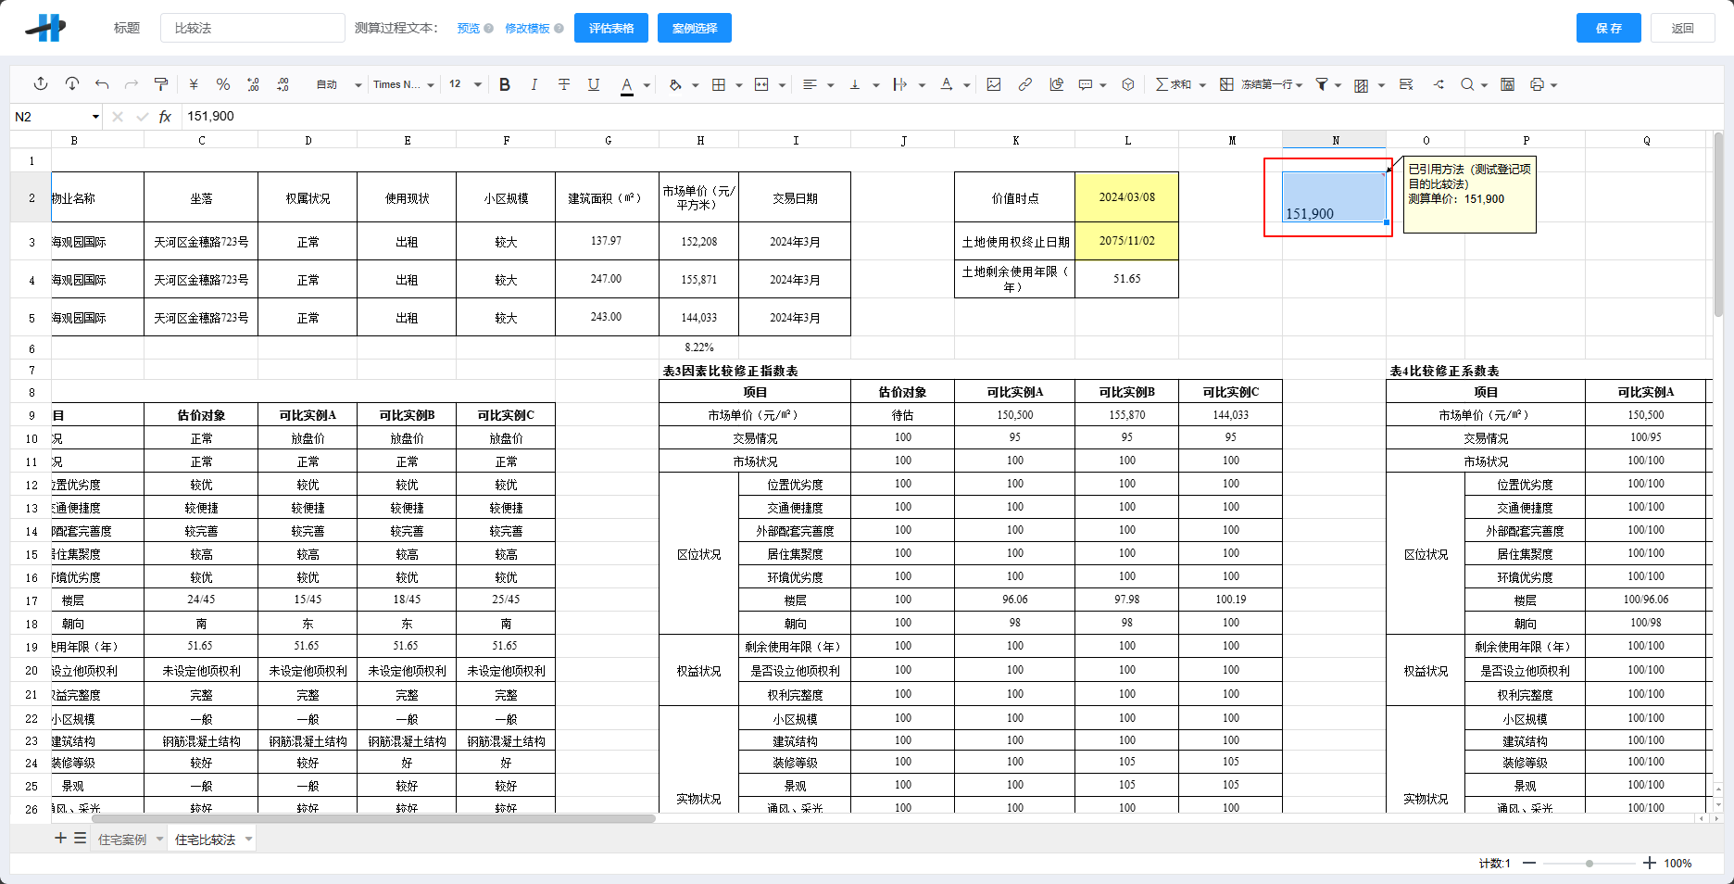Toggle strikethrough formatting

point(564,84)
